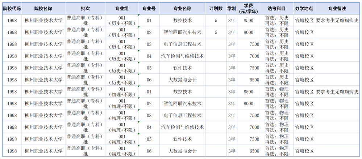Select the 专业备注 header cell
The image size is (362, 159).
coord(337,8)
